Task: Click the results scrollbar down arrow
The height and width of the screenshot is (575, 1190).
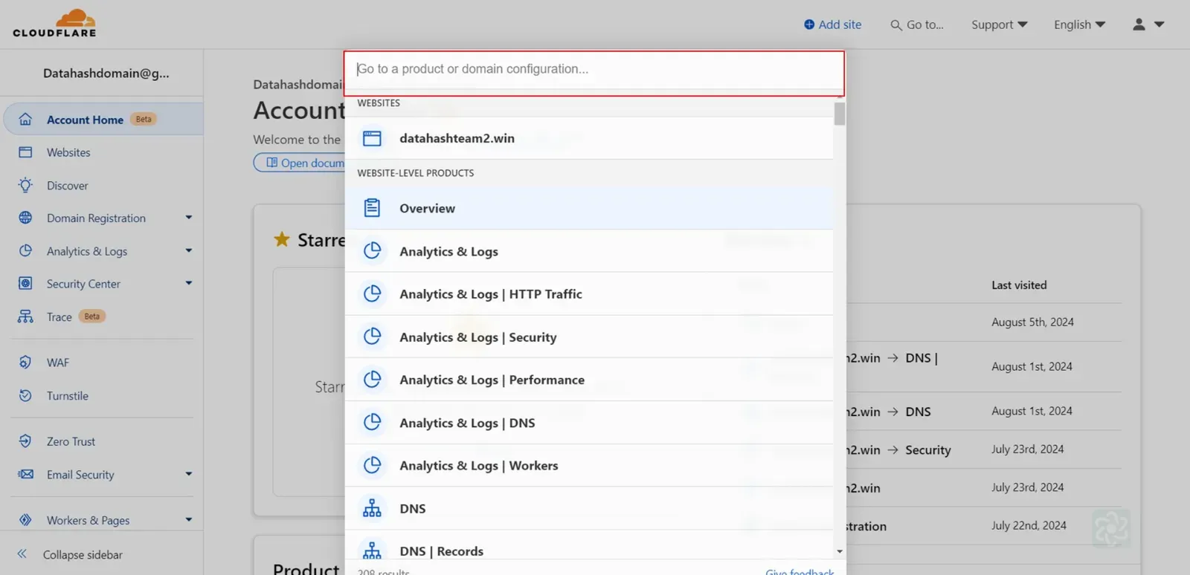Action: 840,551
